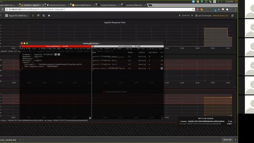Toggle the second Canary hash legend series
Image resolution: width=254 pixels, height=143 pixels.
click(66, 120)
